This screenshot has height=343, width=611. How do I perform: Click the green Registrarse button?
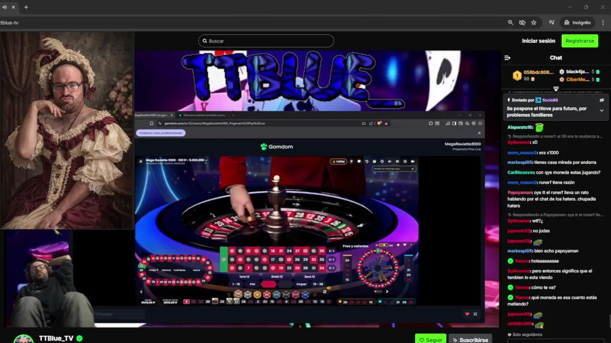(579, 41)
